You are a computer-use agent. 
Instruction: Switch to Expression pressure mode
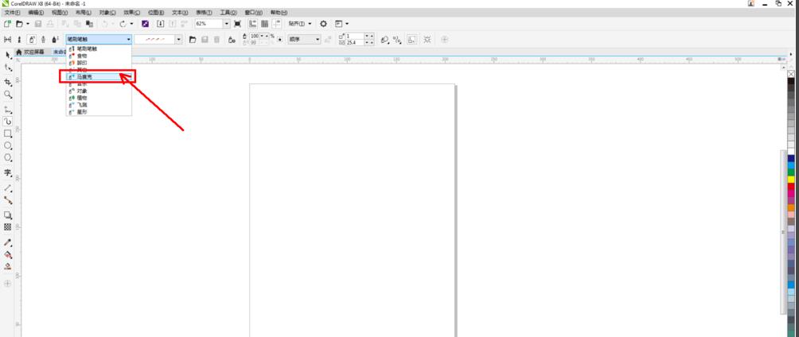click(55, 39)
